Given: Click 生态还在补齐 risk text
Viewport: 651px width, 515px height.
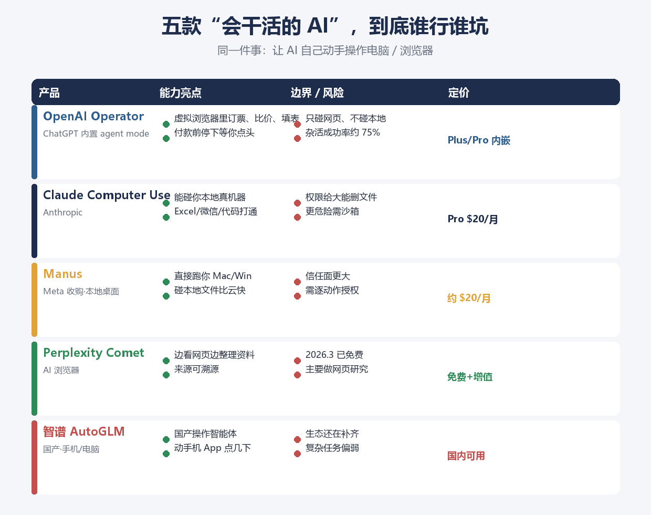Looking at the screenshot, I should pyautogui.click(x=332, y=434).
